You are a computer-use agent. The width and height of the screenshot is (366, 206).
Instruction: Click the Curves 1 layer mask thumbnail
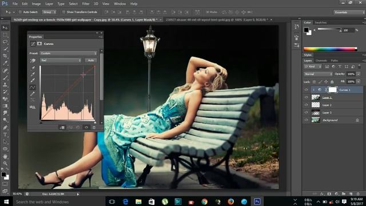333,90
